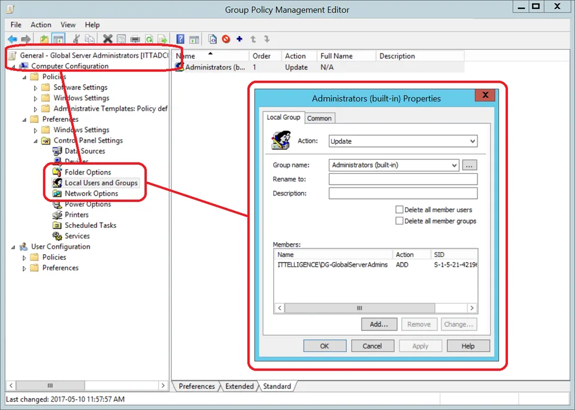This screenshot has width=575, height=410.
Task: Select Scheduled Tasks in the tree
Action: [x=90, y=225]
